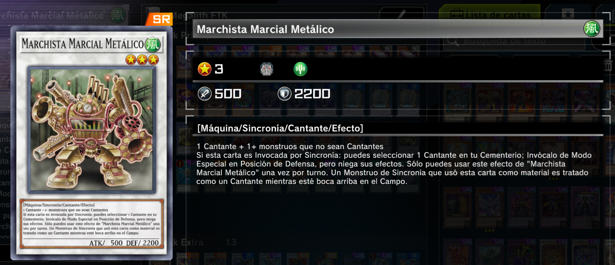Toggle the star bookmark tab
Image resolution: width=615 pixels, height=265 pixels.
568,14
